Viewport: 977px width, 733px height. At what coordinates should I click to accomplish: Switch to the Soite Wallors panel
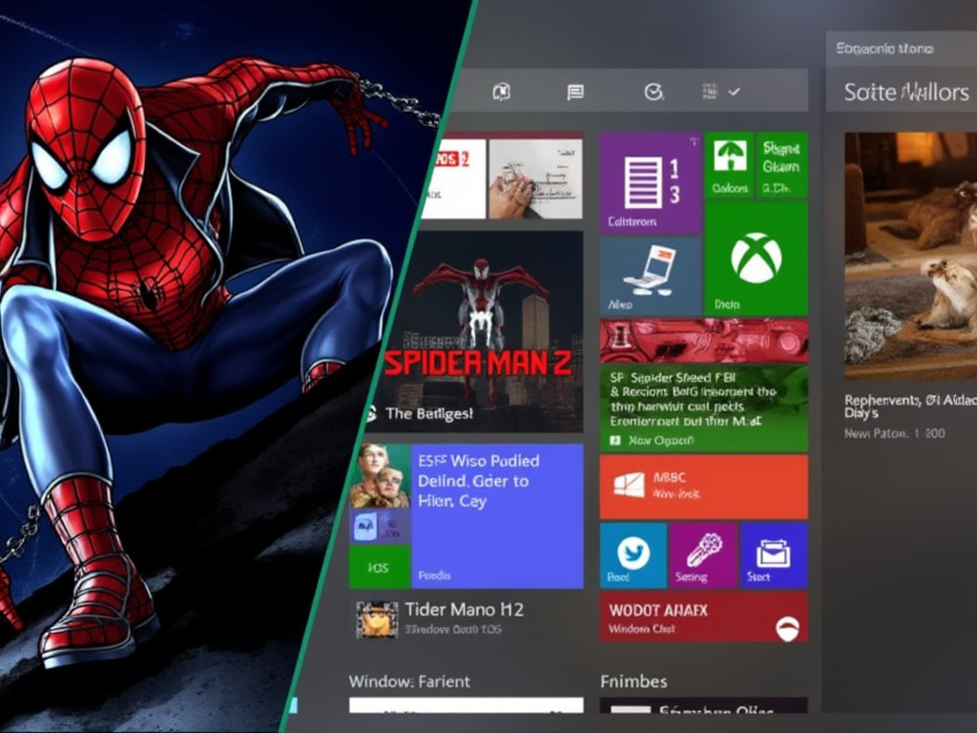903,92
